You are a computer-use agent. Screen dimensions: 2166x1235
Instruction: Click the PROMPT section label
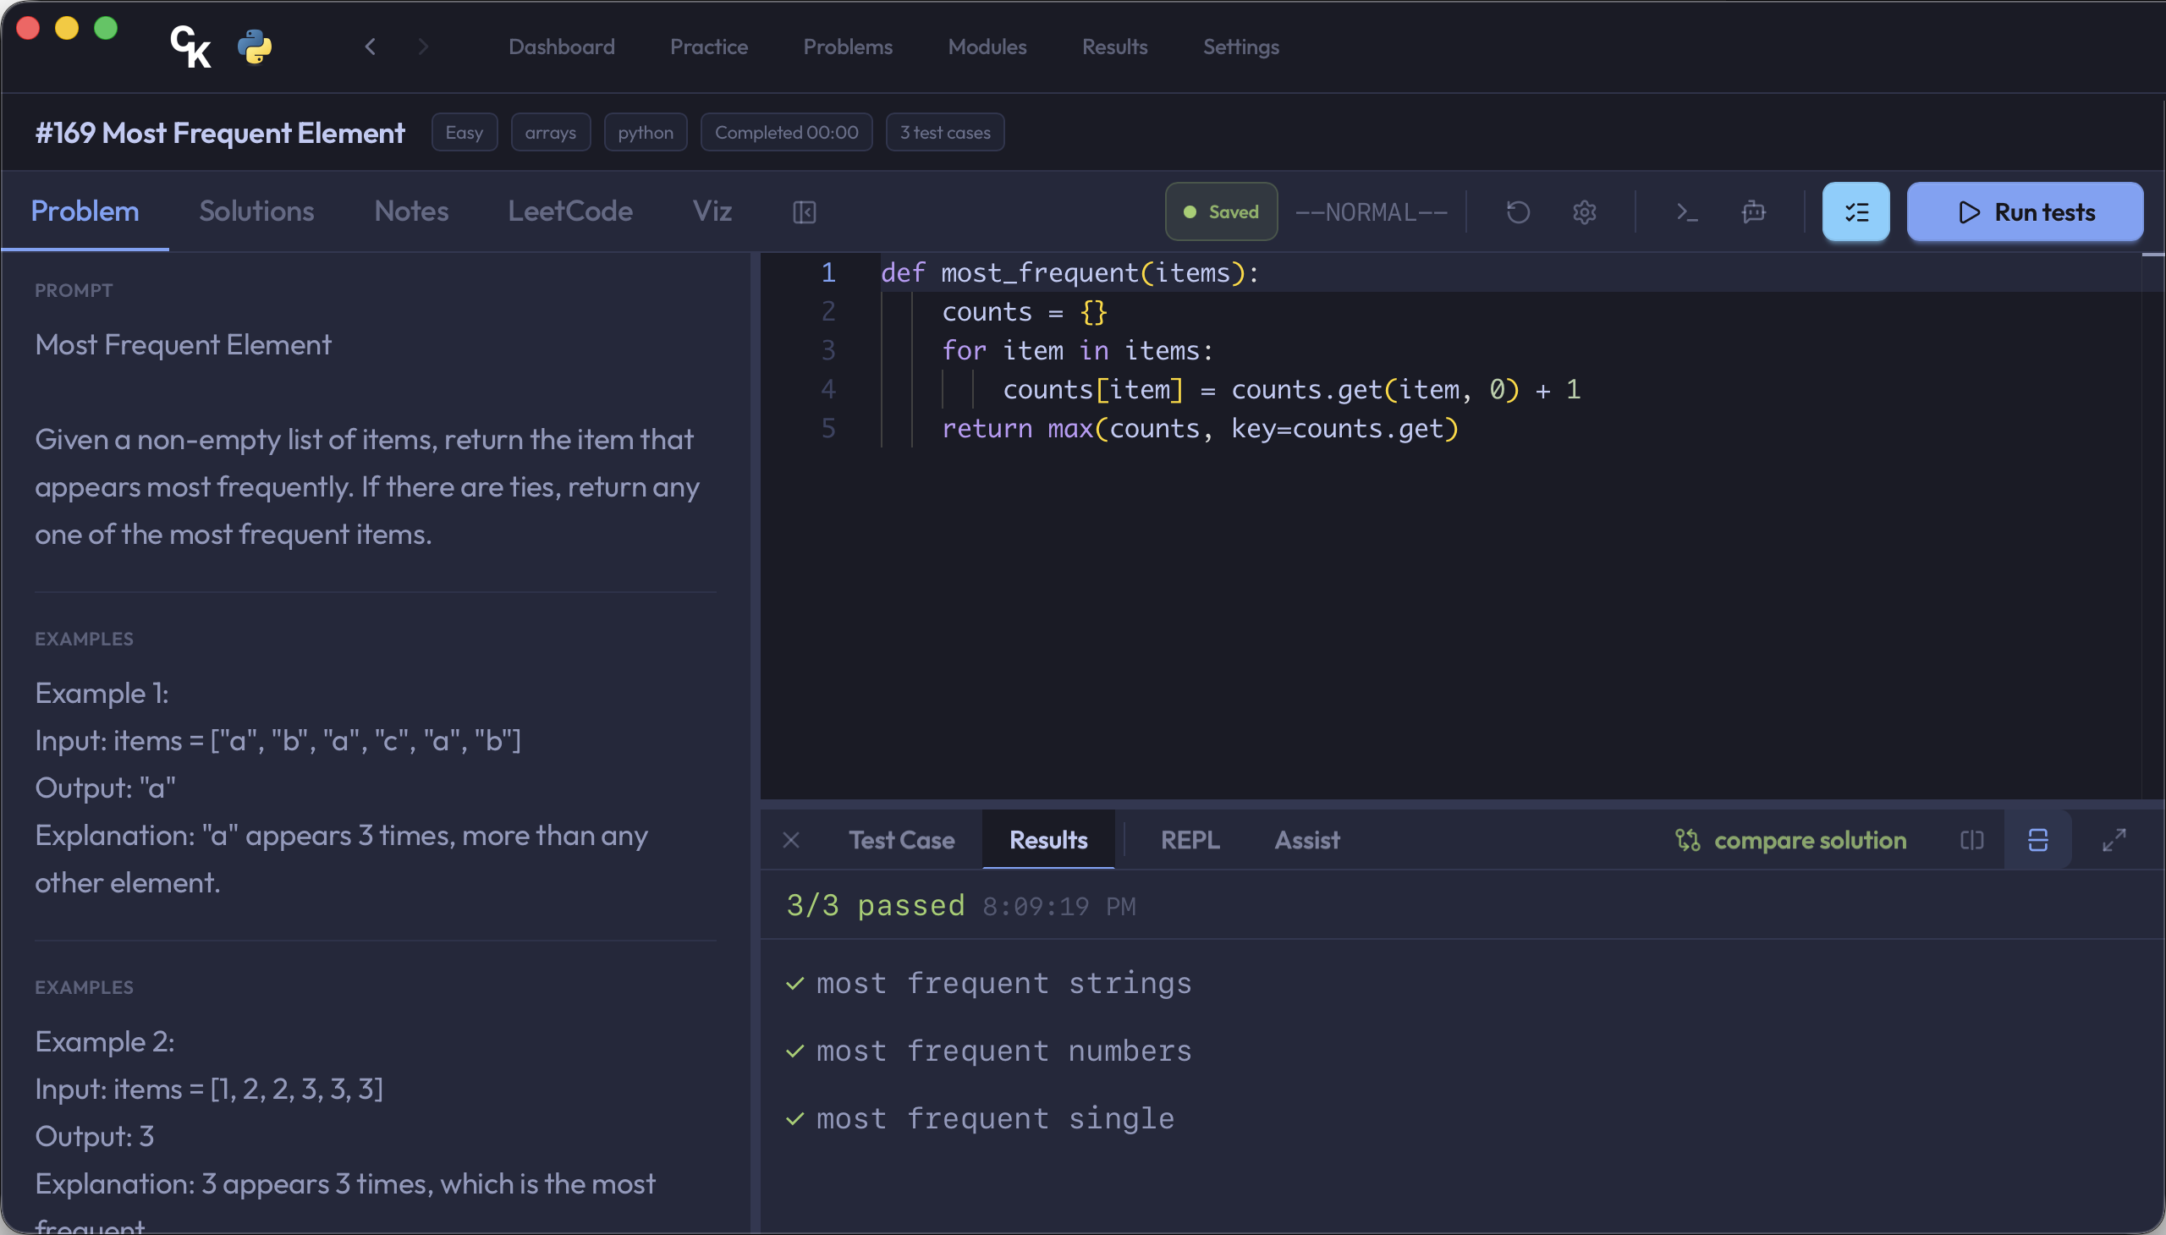tap(74, 291)
